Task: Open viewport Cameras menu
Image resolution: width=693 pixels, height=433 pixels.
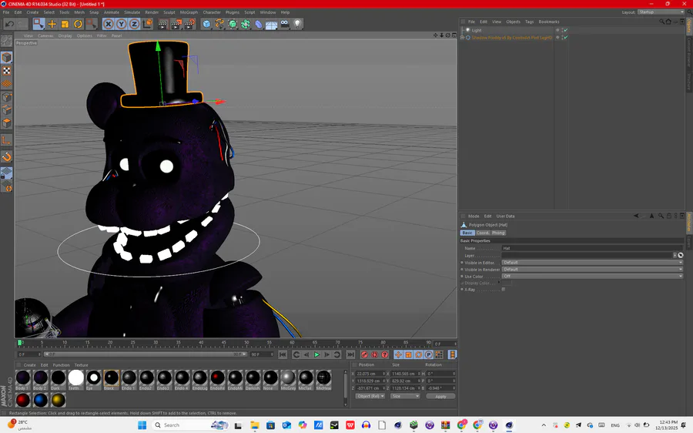Action: click(x=45, y=35)
